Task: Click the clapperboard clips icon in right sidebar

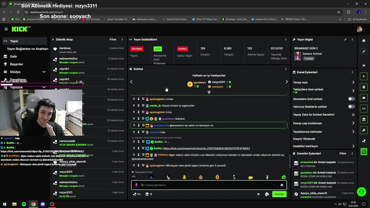Action: [x=364, y=151]
